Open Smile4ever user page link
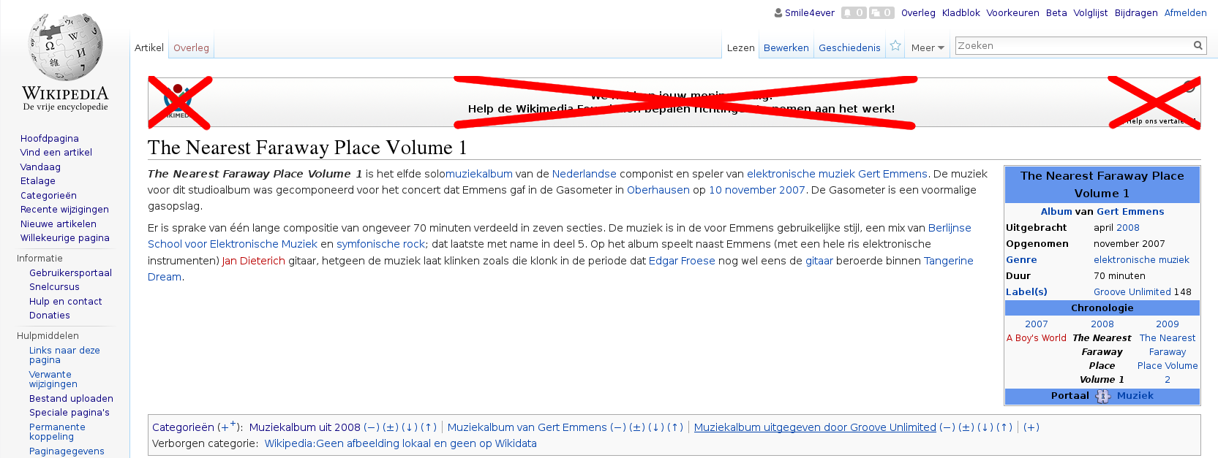This screenshot has width=1218, height=458. (810, 12)
